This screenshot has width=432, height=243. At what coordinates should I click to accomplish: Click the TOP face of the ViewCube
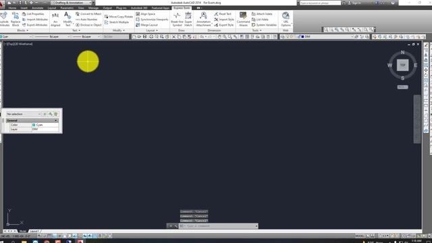tap(402, 65)
